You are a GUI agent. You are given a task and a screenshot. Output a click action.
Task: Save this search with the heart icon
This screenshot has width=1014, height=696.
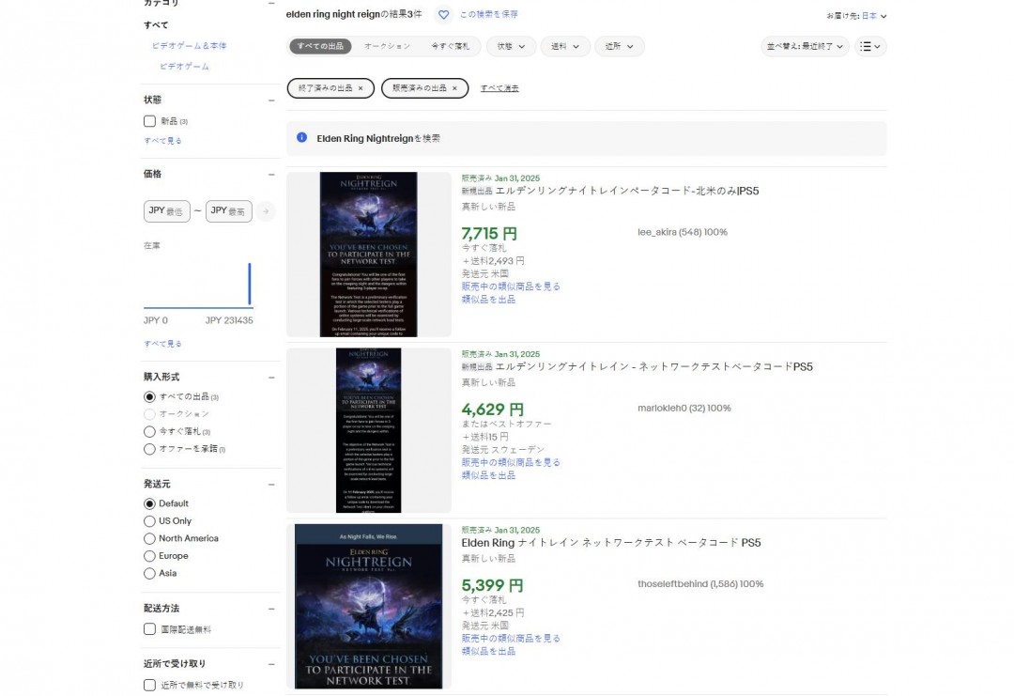pyautogui.click(x=443, y=14)
